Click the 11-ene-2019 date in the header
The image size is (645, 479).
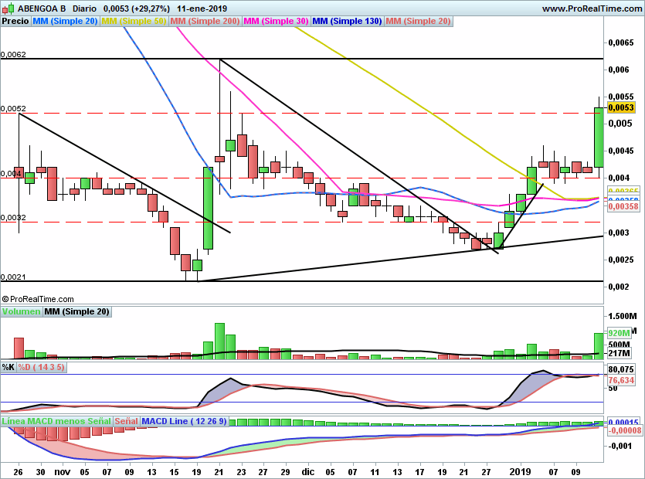tap(202, 8)
